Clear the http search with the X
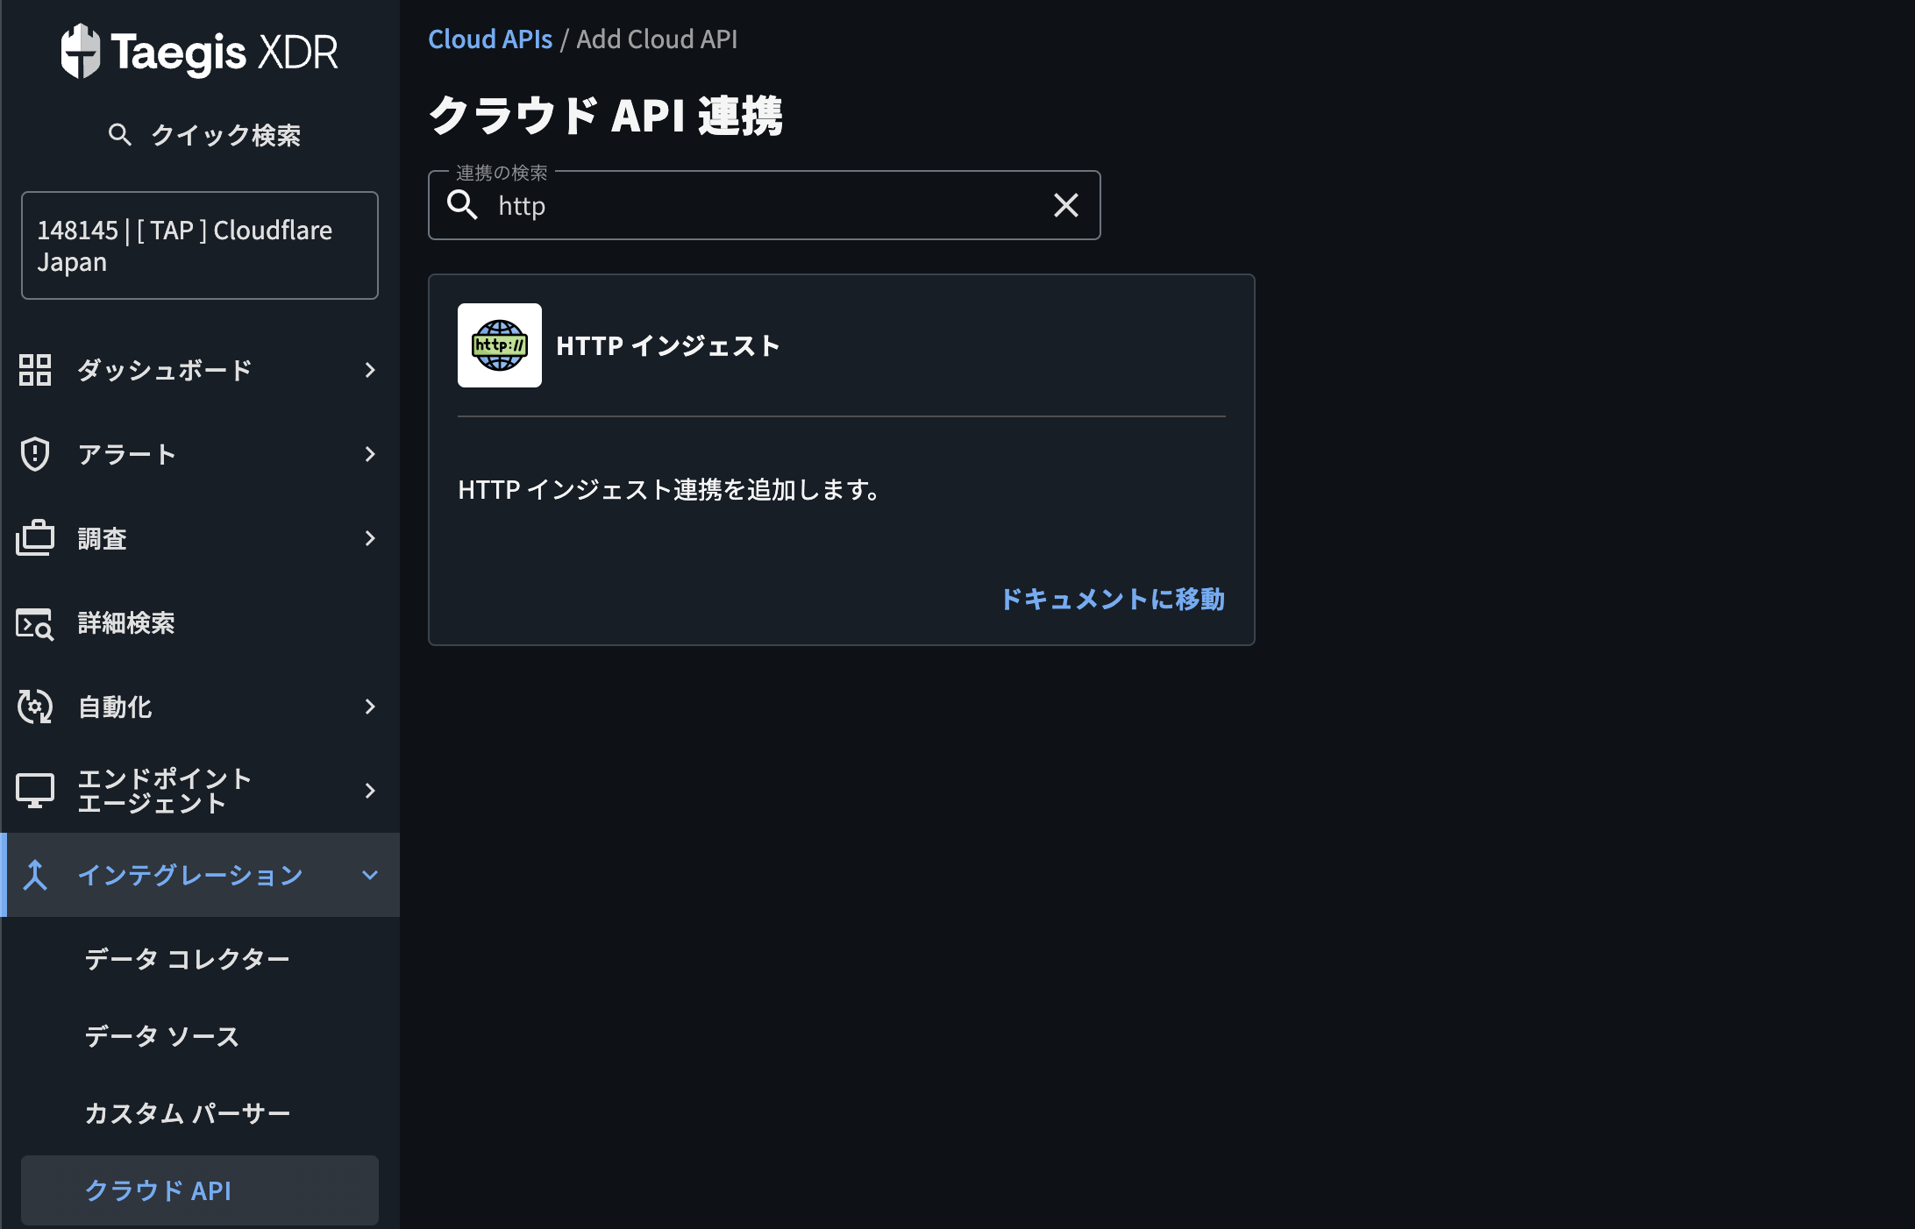This screenshot has height=1229, width=1915. [1066, 205]
